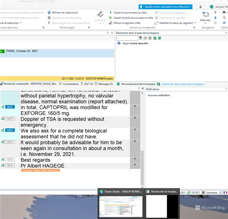Pin the Recherche dans la base terminologique panel

[x=226, y=33]
